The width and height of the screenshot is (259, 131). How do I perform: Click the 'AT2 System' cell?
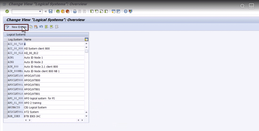point(54,112)
